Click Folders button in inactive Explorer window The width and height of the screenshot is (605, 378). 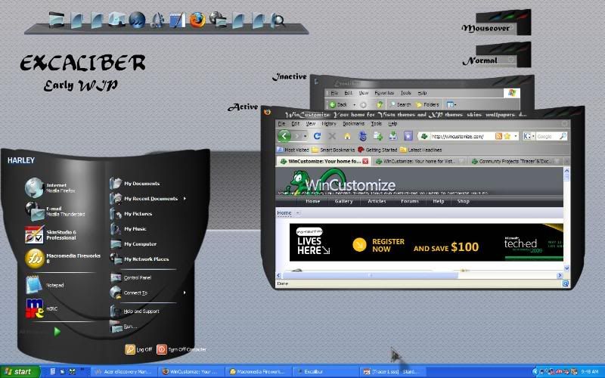tap(427, 104)
